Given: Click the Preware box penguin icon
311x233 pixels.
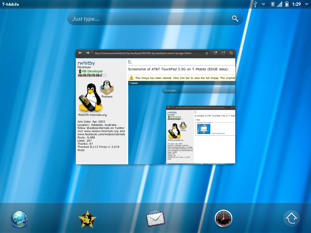Looking at the screenshot, I should [x=107, y=87].
